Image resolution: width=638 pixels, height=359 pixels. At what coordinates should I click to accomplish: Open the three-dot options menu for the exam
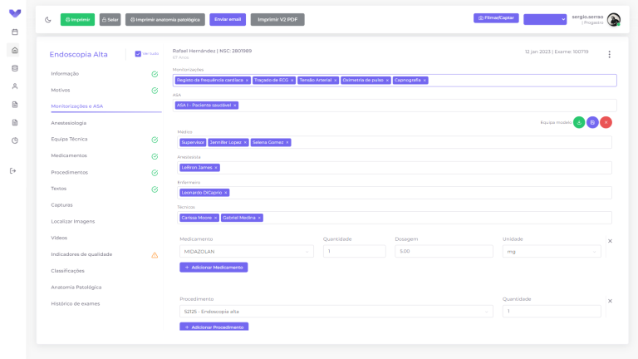point(609,54)
